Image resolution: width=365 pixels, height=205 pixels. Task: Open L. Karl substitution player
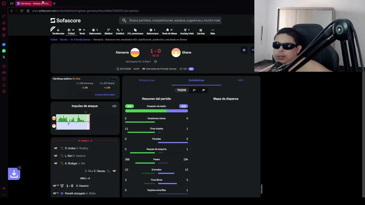coord(68,156)
